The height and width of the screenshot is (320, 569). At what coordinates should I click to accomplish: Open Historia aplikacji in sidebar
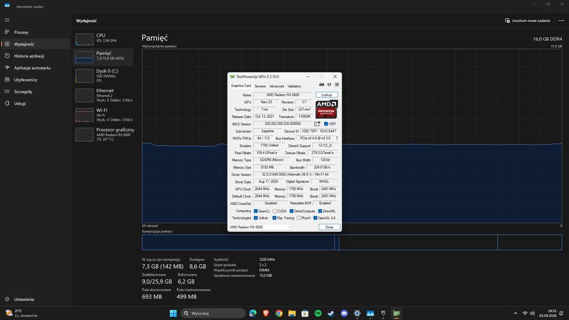pyautogui.click(x=35, y=56)
